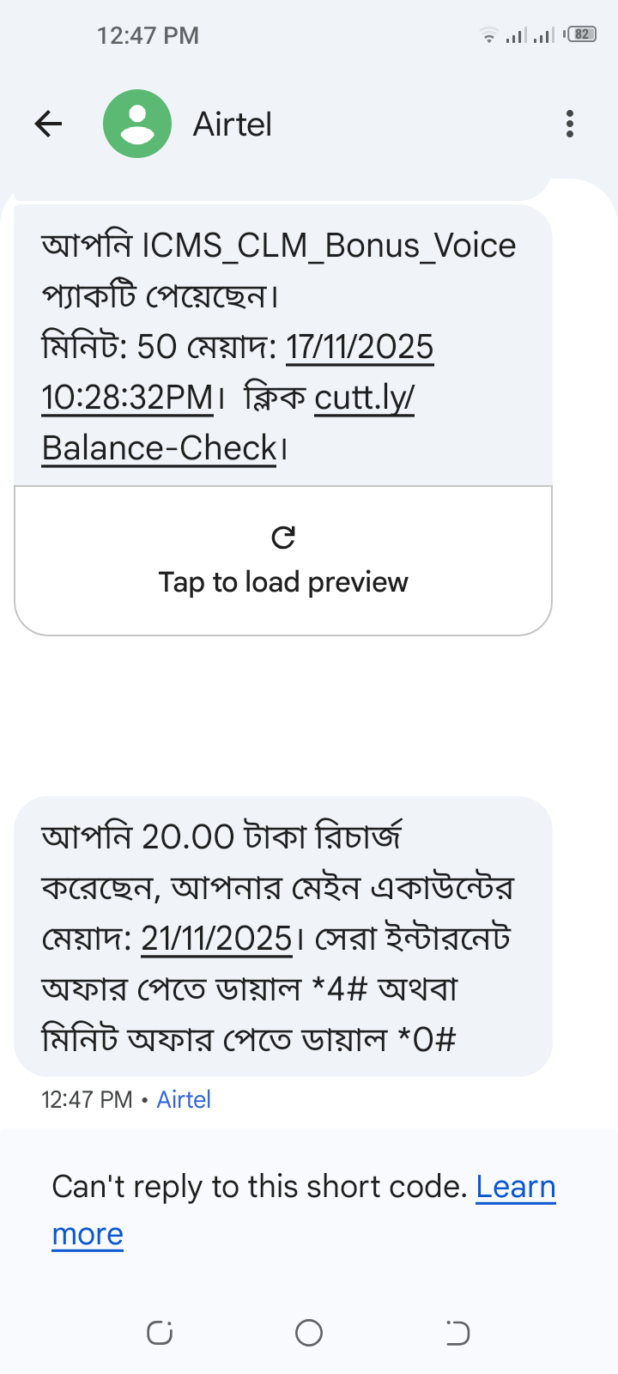Tap the battery indicator in status bar
Screen dimensions: 618x1374
pyautogui.click(x=582, y=34)
